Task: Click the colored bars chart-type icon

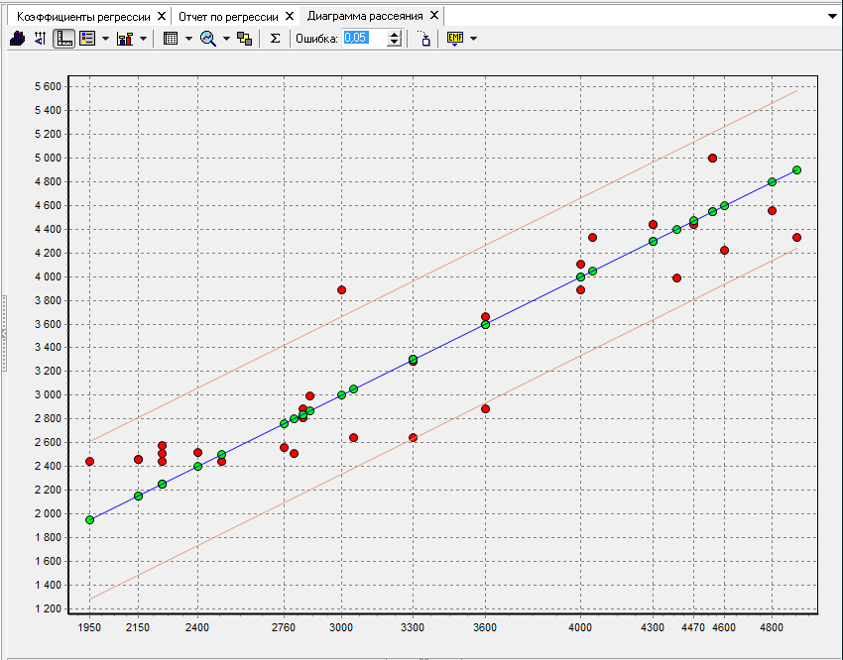Action: point(125,39)
